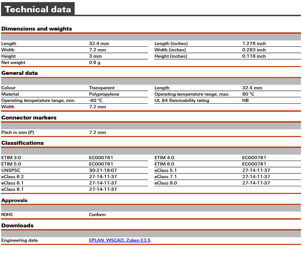Click the Polypropylene material value

[104, 94]
